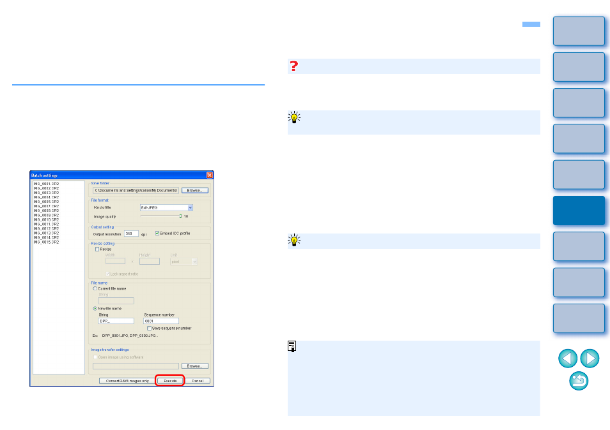Select IMG_0002.CR2 in the file list
The image size is (610, 430).
pyautogui.click(x=46, y=188)
